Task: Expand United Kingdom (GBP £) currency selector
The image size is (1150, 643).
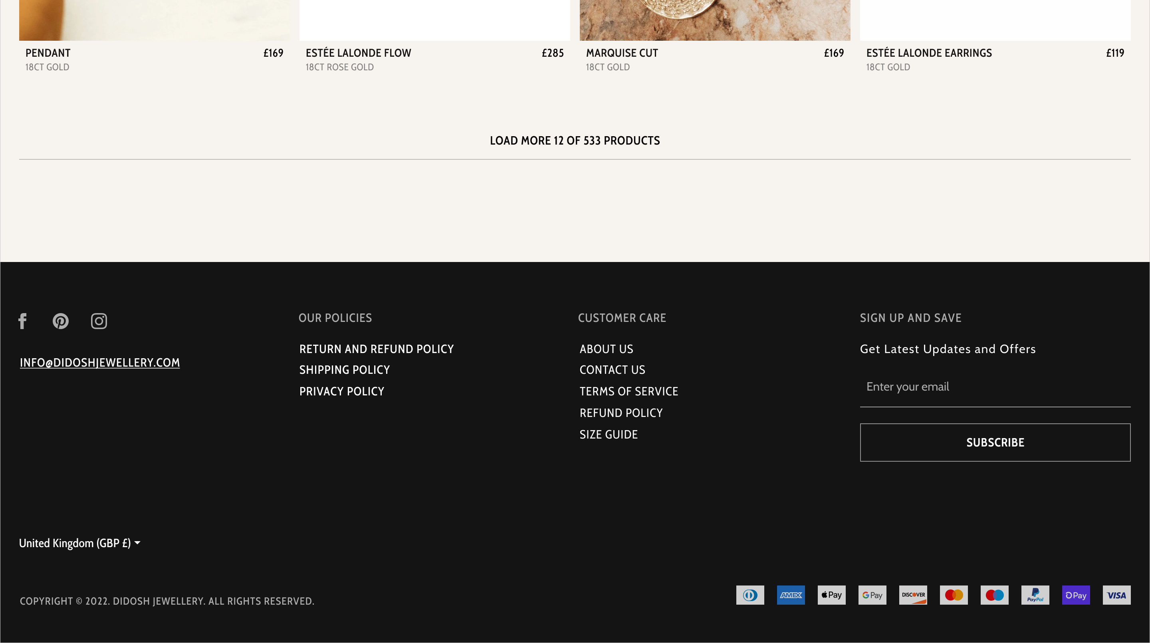Action: coord(79,544)
